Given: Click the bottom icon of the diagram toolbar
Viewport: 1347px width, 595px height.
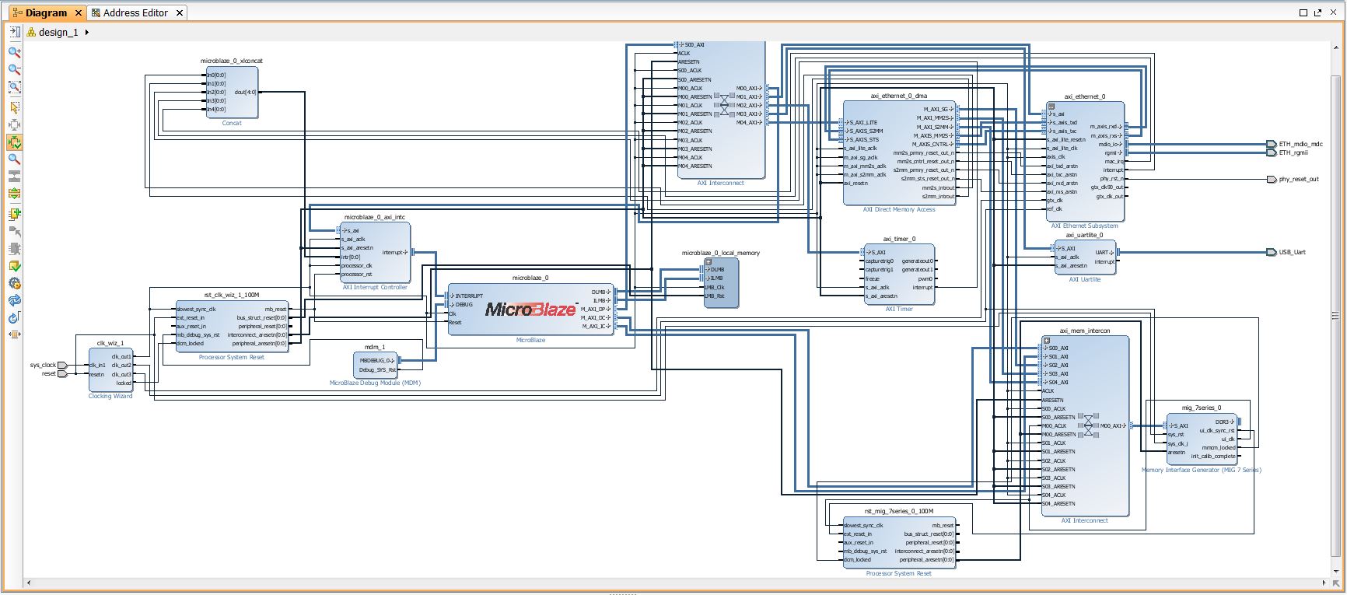Looking at the screenshot, I should 14,334.
